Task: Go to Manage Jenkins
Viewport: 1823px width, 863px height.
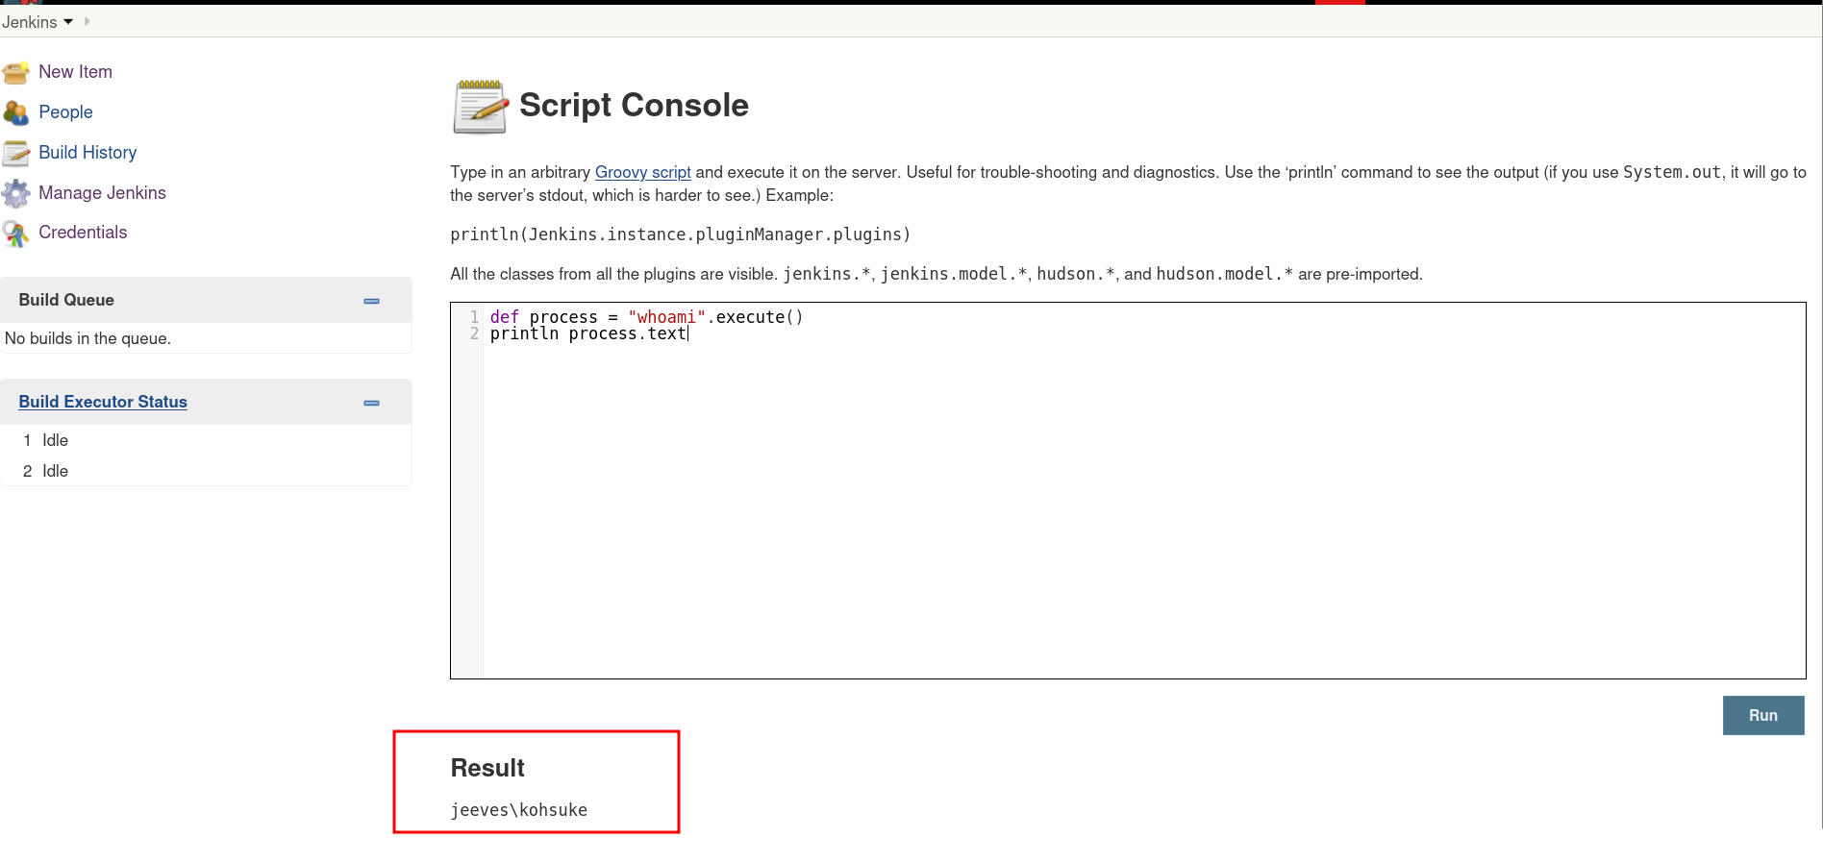Action: [102, 193]
